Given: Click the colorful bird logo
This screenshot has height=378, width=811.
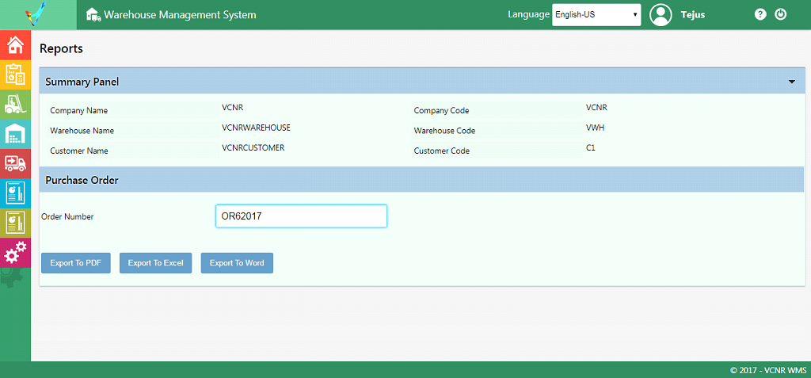Looking at the screenshot, I should tap(36, 14).
